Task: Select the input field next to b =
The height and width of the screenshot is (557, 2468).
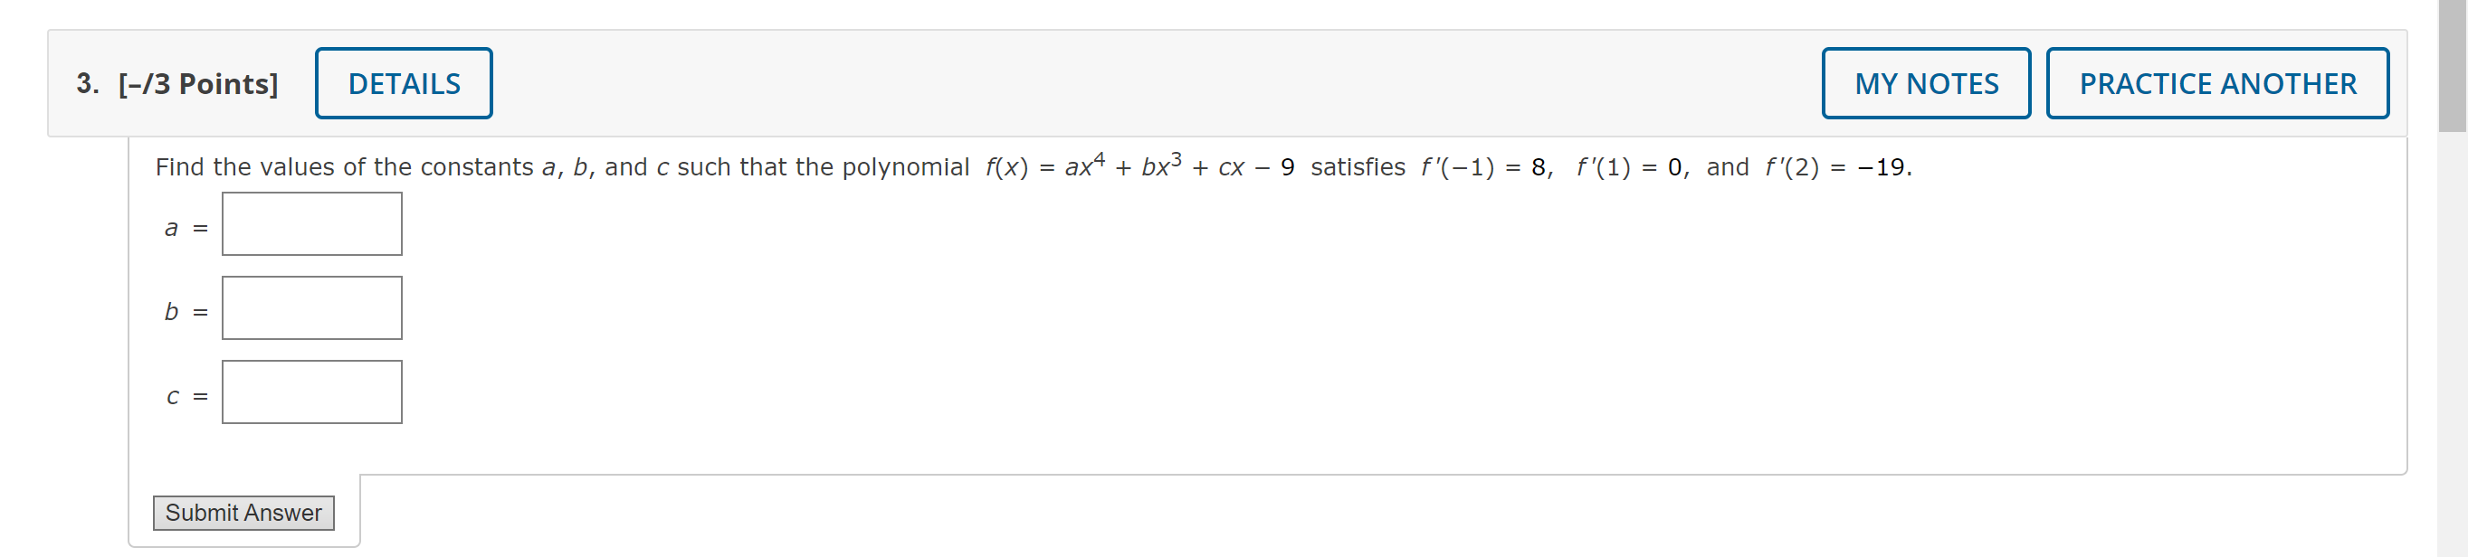Action: click(312, 307)
